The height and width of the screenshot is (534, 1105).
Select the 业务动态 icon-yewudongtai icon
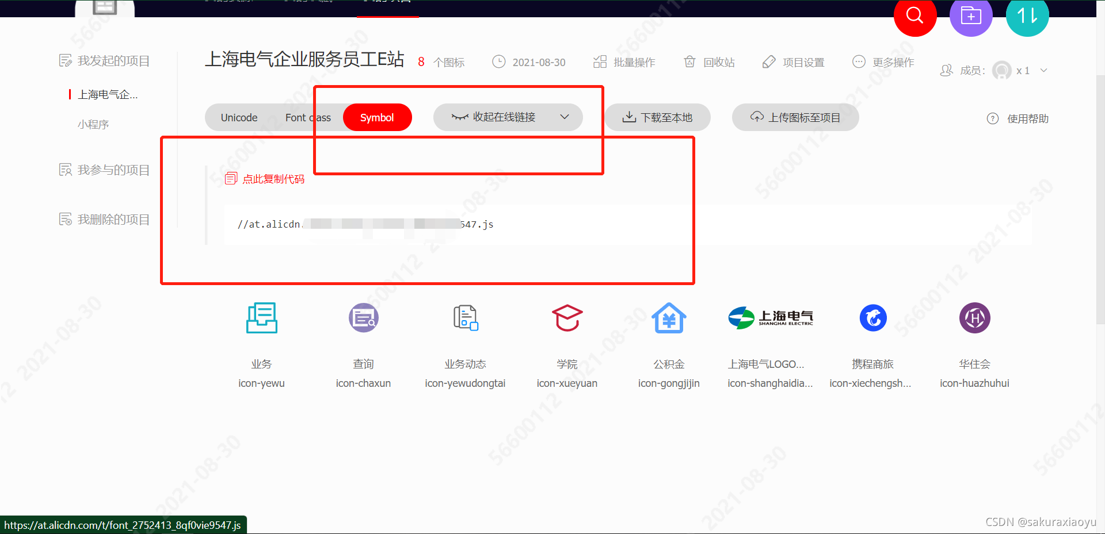[x=466, y=317]
